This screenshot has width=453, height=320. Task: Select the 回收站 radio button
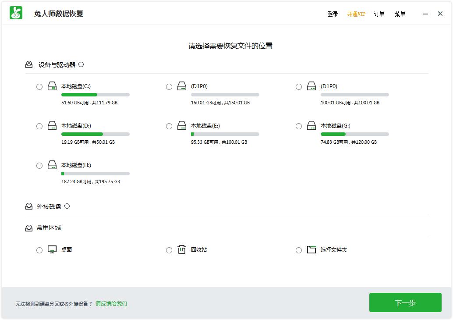(x=169, y=250)
